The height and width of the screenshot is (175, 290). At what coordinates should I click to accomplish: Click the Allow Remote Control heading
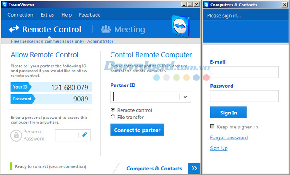pos(44,55)
